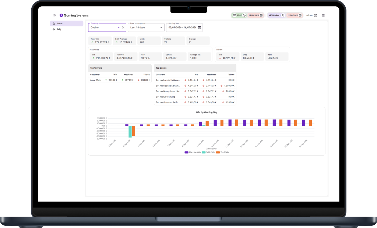Open calendar icon next to 11/09/2026
The image size is (377, 228).
click(x=300, y=15)
